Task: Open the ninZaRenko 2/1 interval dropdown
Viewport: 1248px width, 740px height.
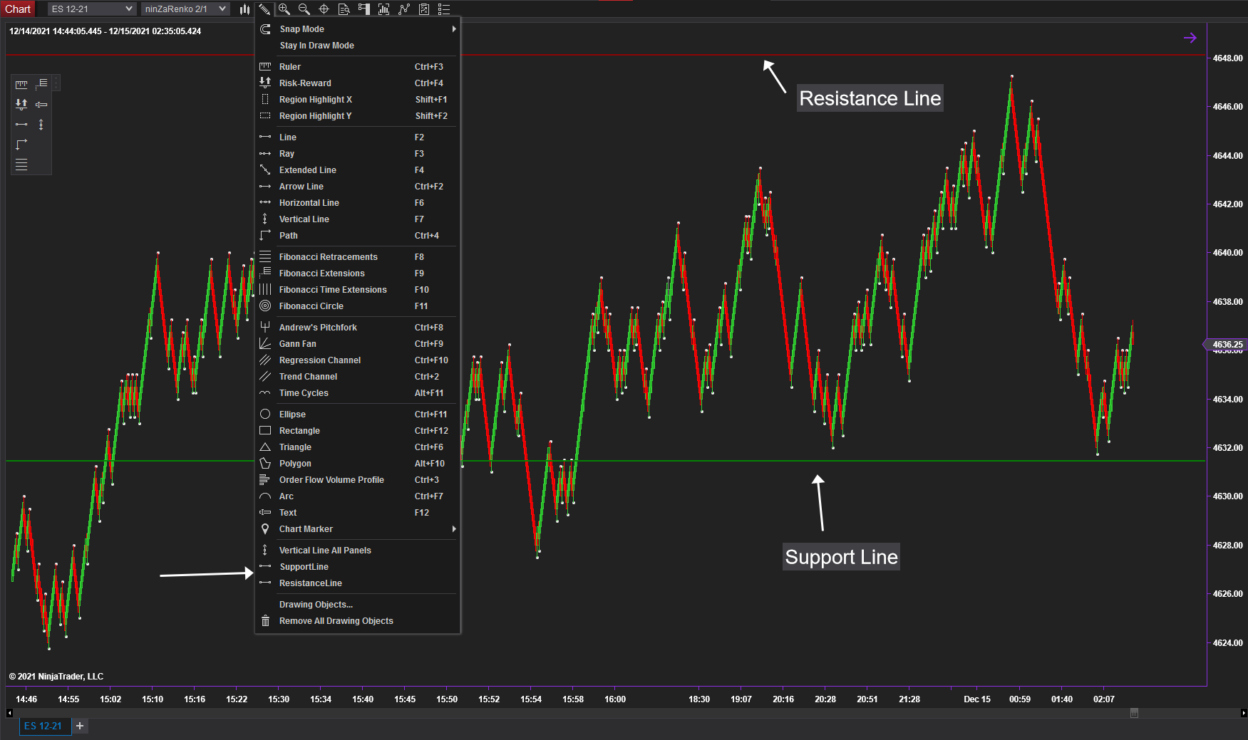Action: click(185, 9)
